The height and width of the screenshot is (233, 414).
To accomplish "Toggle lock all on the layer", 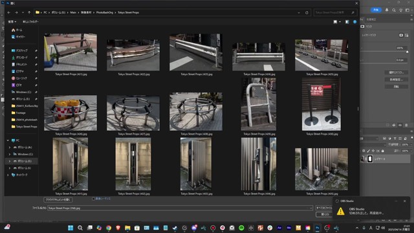I will point(382,151).
